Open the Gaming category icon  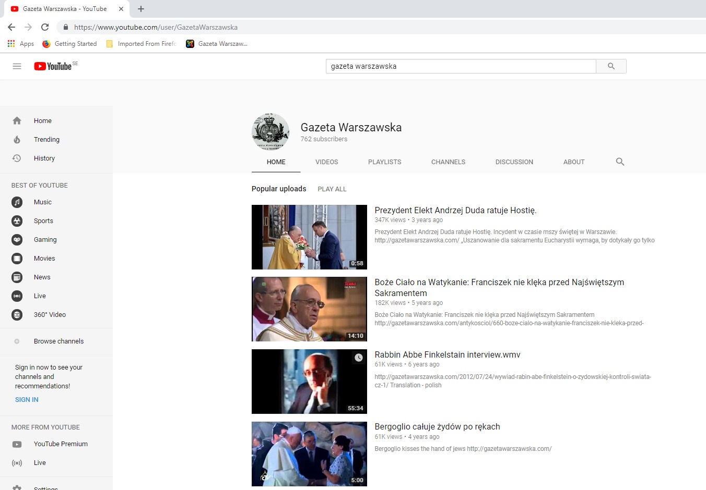17,240
